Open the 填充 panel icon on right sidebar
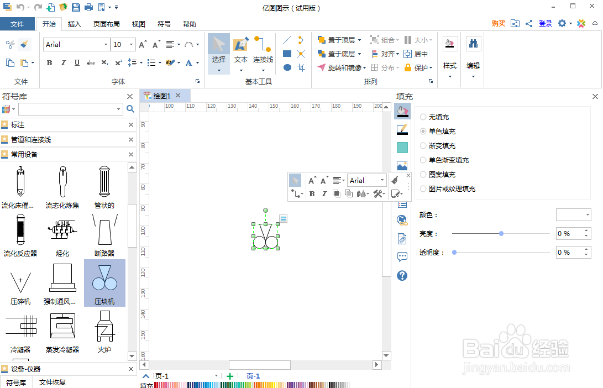603x388 pixels. coord(402,111)
